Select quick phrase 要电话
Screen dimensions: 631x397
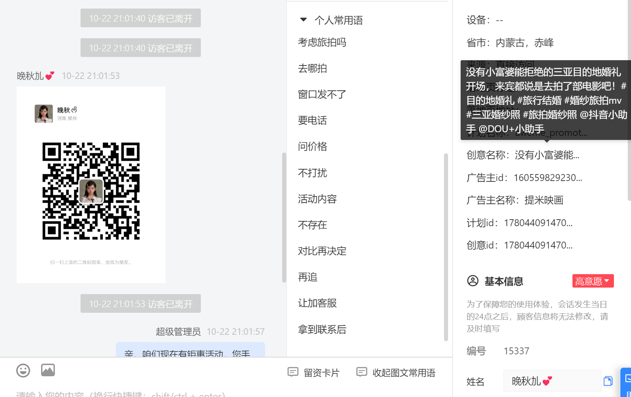pyautogui.click(x=312, y=120)
